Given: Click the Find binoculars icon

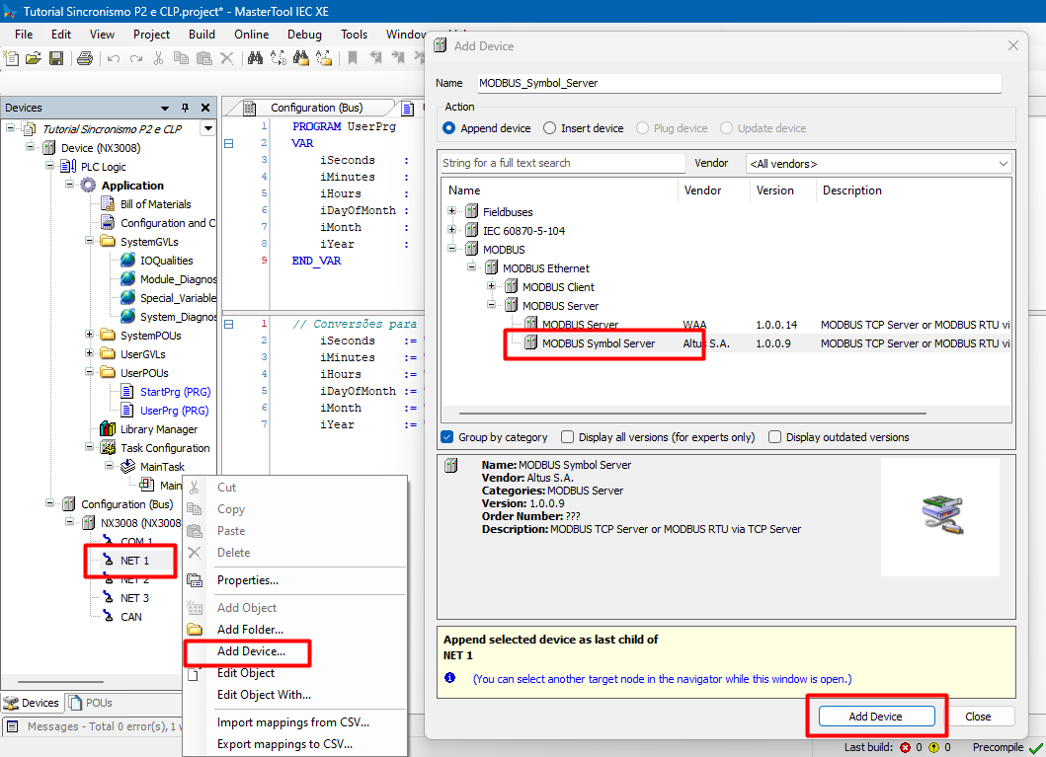Looking at the screenshot, I should tap(255, 58).
